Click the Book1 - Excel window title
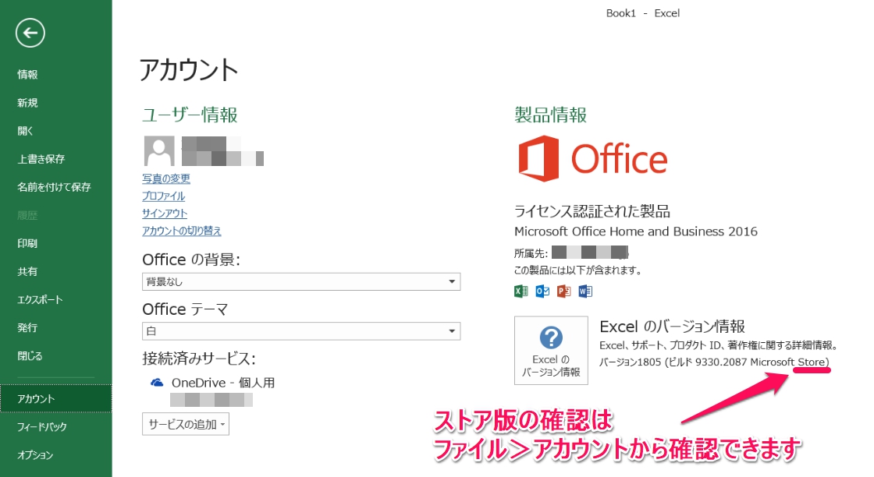This screenshot has height=477, width=874. pyautogui.click(x=643, y=13)
